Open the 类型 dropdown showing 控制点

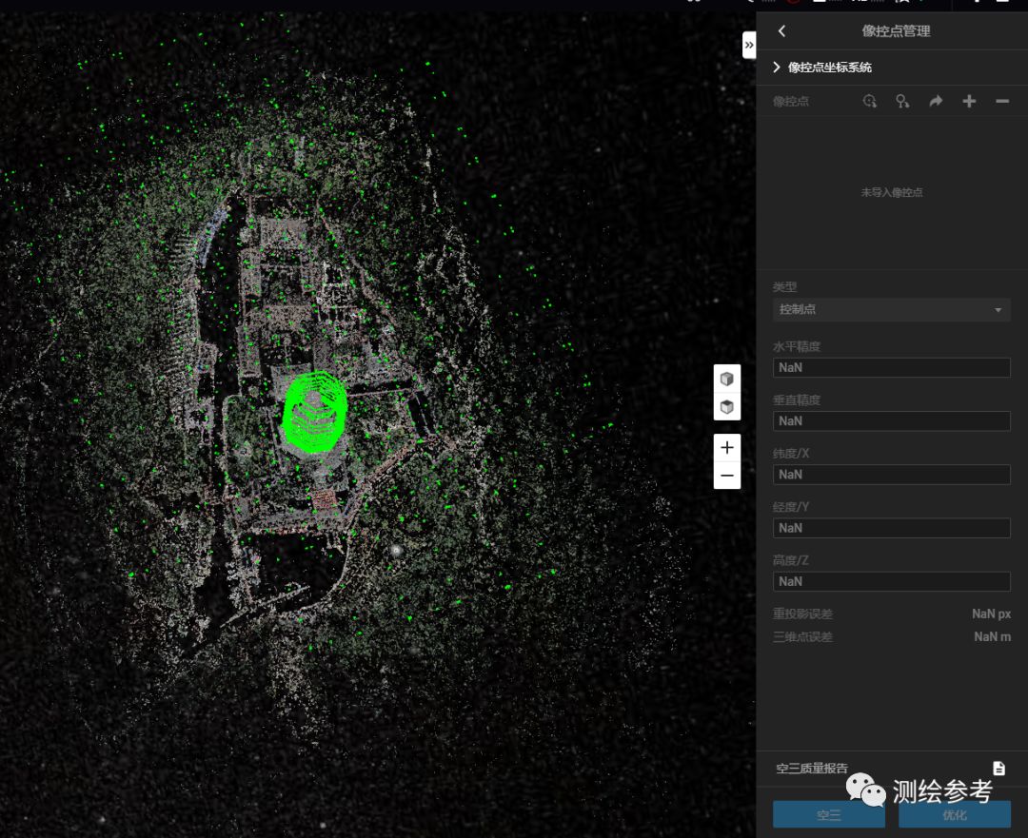891,310
